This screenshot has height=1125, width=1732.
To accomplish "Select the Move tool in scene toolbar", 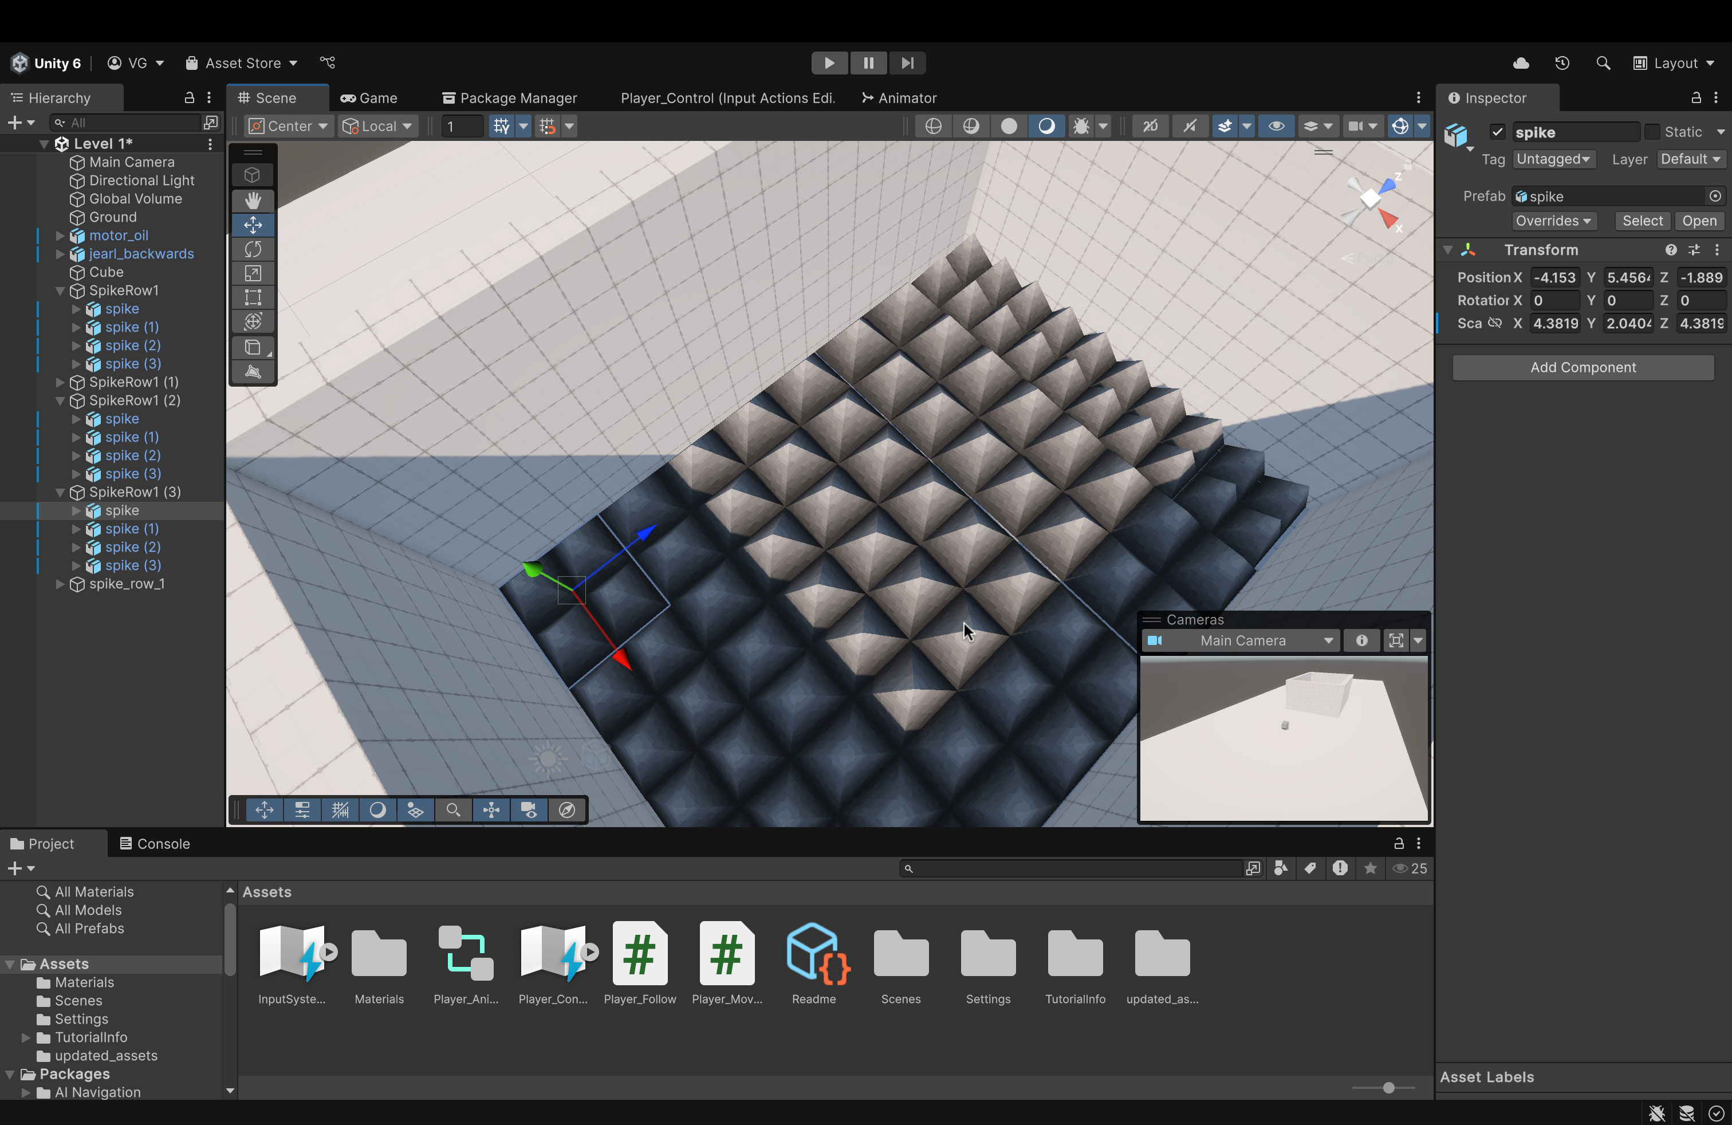I will (253, 225).
